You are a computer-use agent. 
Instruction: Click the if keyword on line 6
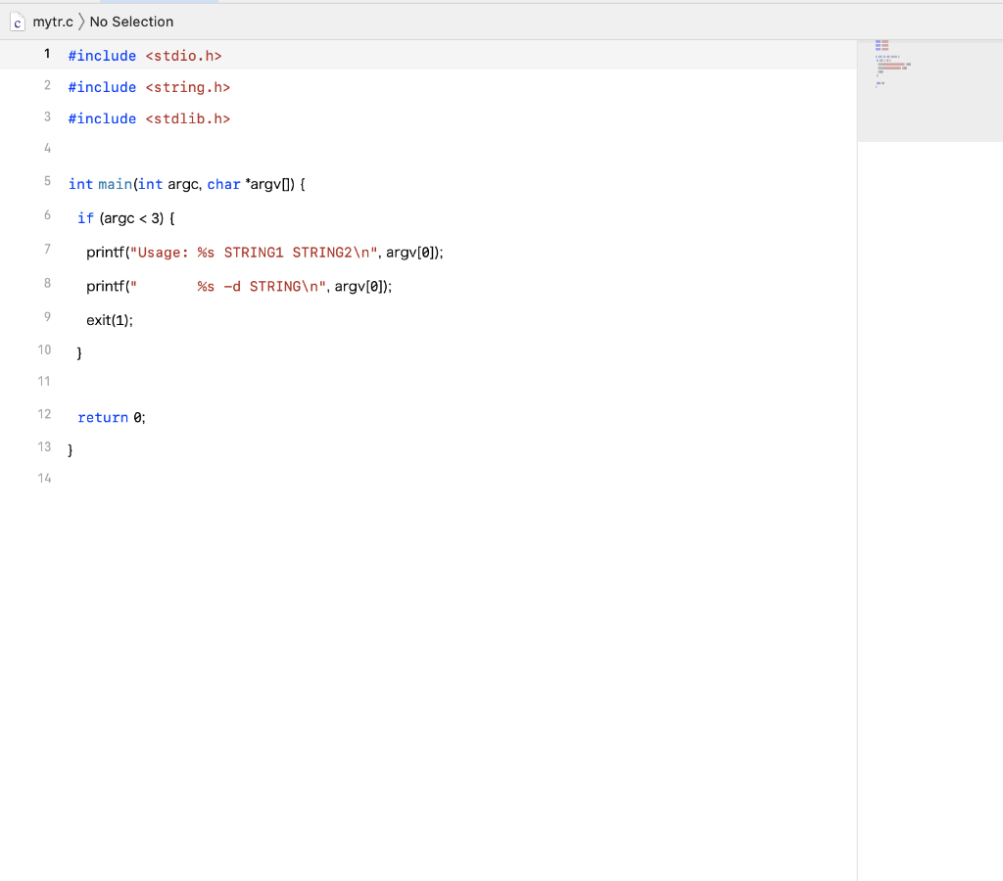pyautogui.click(x=84, y=218)
